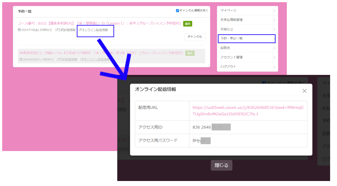Viewport: 337px width, 186px height.
Task: Expand the マイページ chevron in the sidebar
Action: point(274,11)
